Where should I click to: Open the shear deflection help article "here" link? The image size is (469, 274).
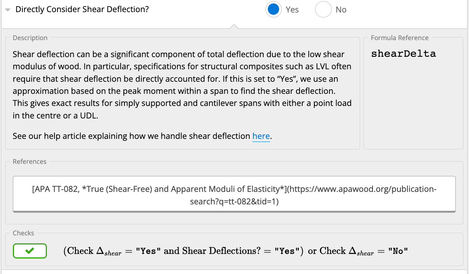[x=261, y=136]
